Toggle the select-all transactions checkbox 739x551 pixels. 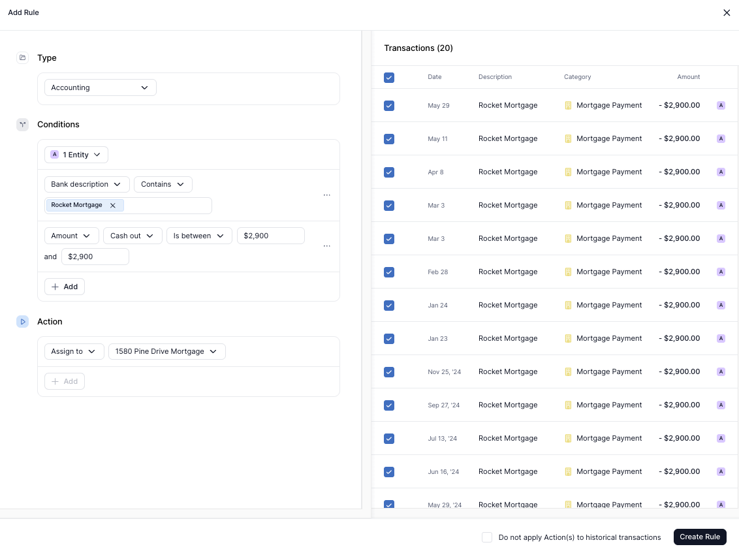(x=389, y=78)
